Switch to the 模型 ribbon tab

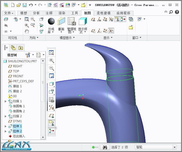point(24,13)
